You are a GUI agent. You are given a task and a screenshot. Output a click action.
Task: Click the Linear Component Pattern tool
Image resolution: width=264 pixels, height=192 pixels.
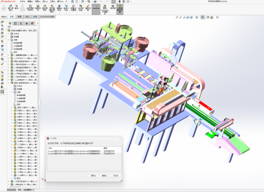30,8
